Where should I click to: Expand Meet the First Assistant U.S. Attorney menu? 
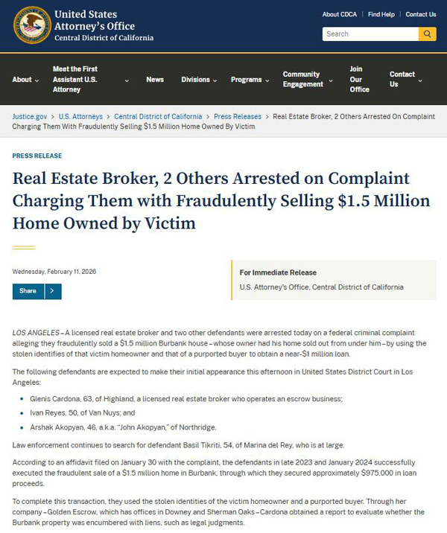click(127, 80)
